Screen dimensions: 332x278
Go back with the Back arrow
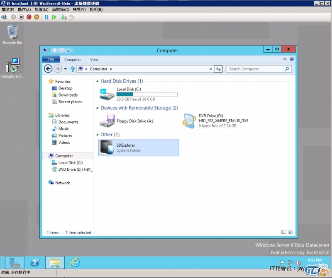pyautogui.click(x=48, y=69)
